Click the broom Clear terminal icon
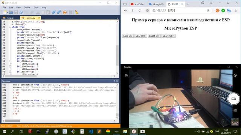 tap(76, 12)
